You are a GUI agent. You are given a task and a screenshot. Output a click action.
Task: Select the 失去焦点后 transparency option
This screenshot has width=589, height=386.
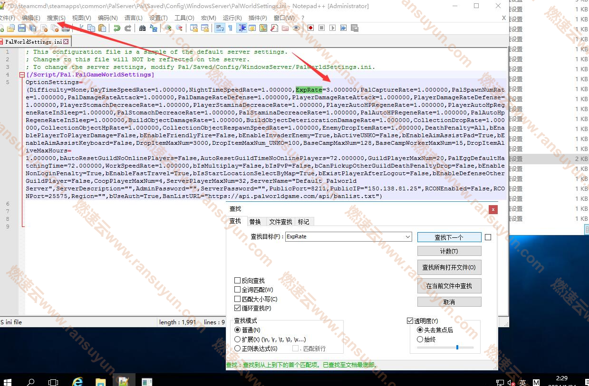point(420,330)
